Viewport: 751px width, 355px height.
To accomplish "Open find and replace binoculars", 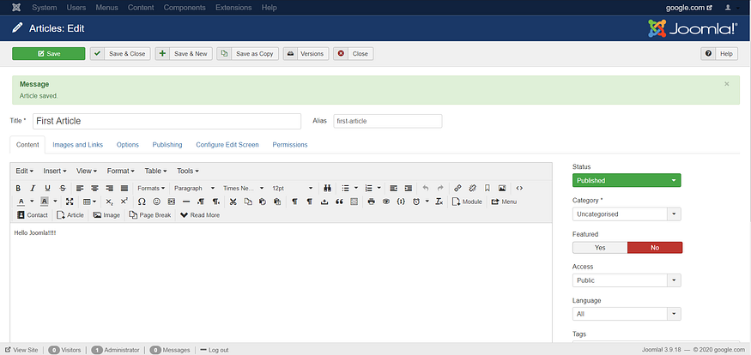I will pos(328,188).
